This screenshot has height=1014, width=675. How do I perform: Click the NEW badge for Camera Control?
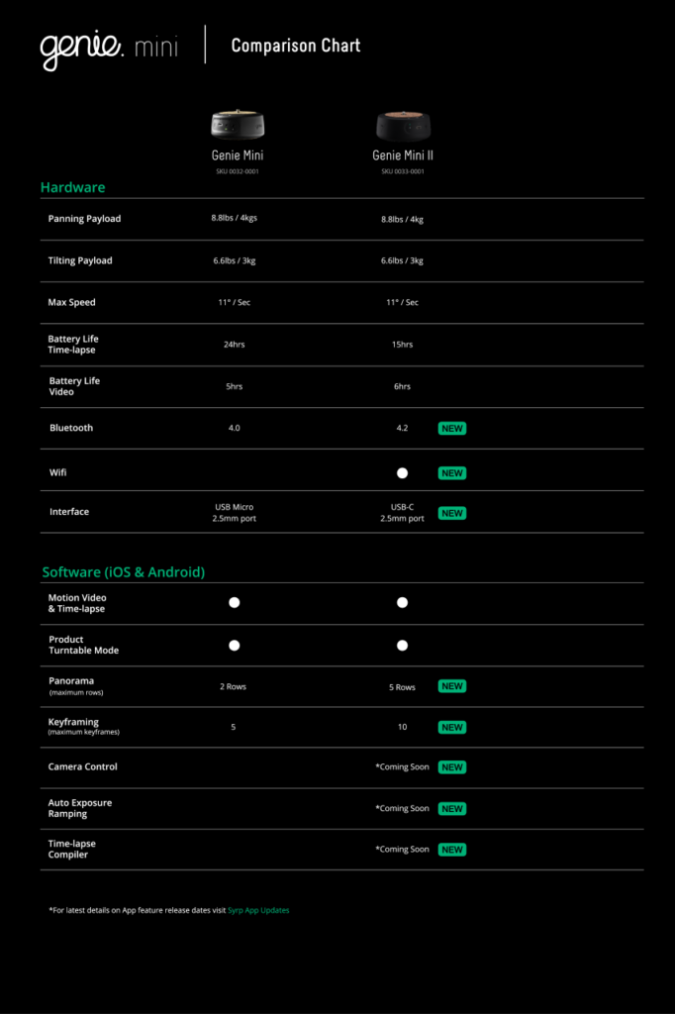(x=452, y=767)
